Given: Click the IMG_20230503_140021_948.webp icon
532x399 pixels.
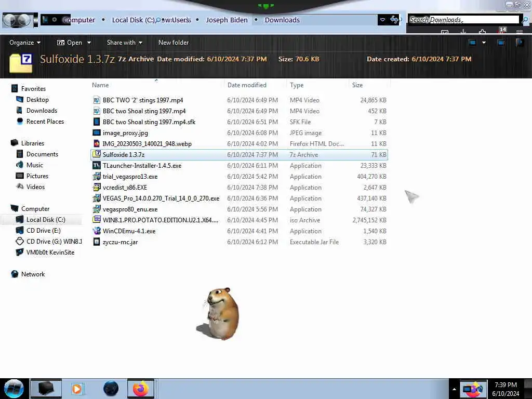Looking at the screenshot, I should pyautogui.click(x=97, y=143).
